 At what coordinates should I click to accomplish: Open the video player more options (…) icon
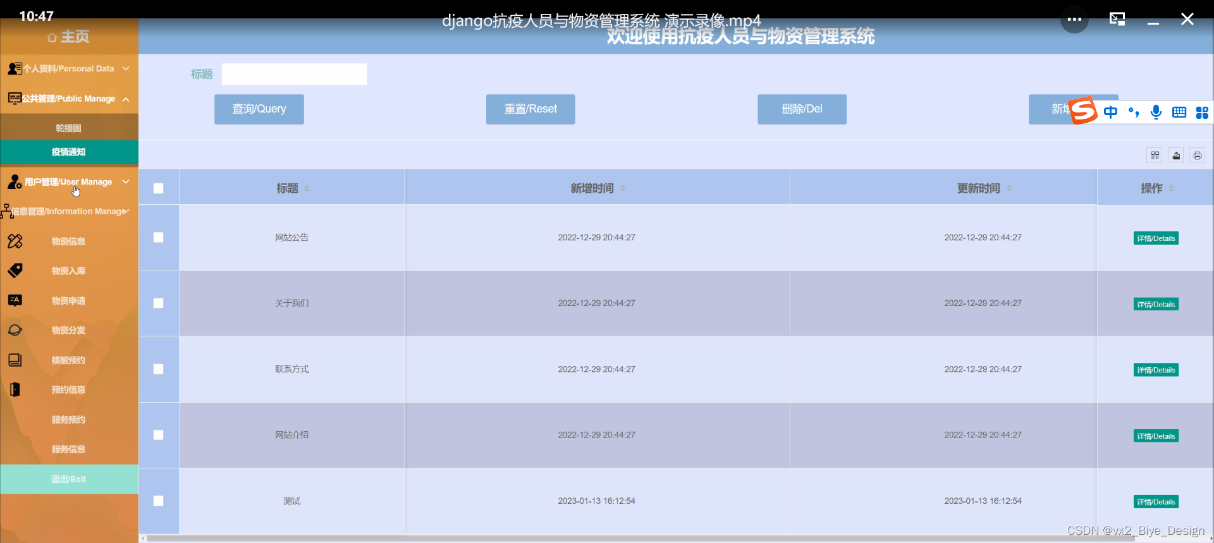point(1074,19)
